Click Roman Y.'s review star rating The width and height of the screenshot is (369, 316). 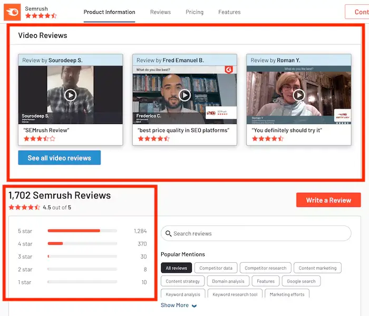click(268, 139)
